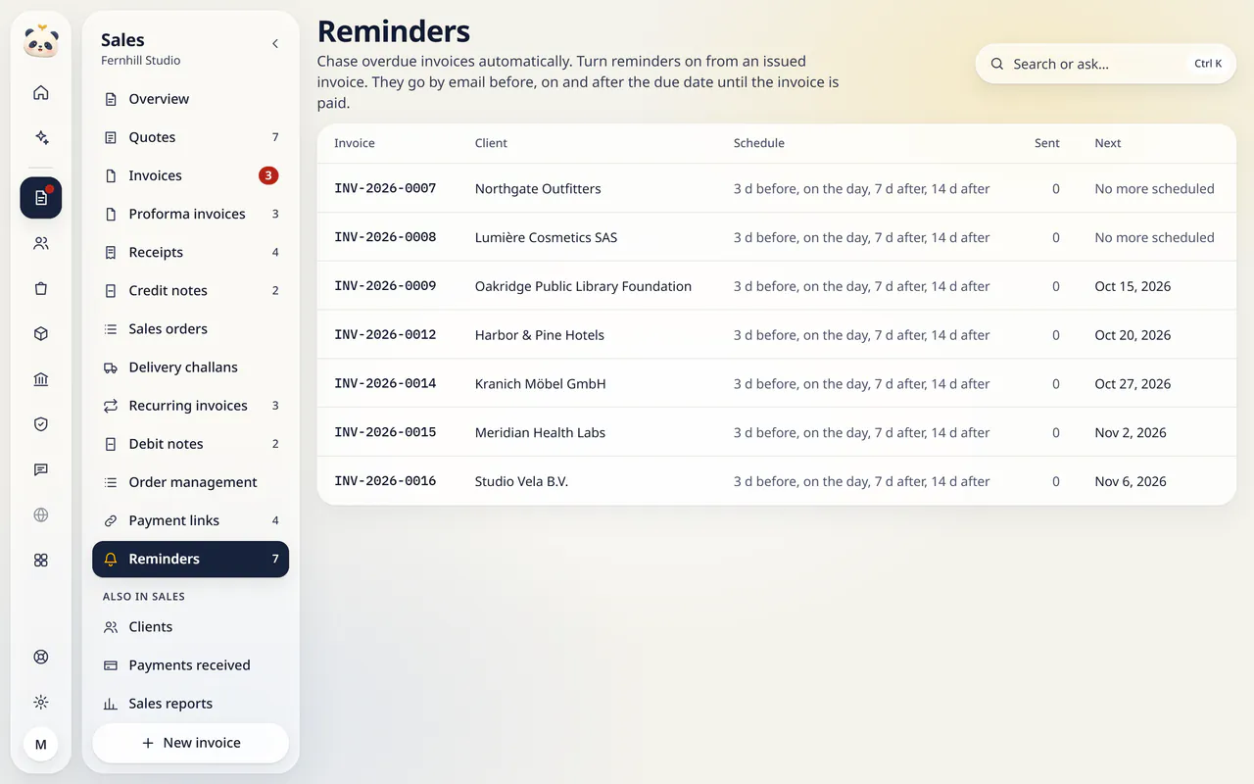Click the Ctrl K shortcut badge
The image size is (1254, 784).
1208,64
